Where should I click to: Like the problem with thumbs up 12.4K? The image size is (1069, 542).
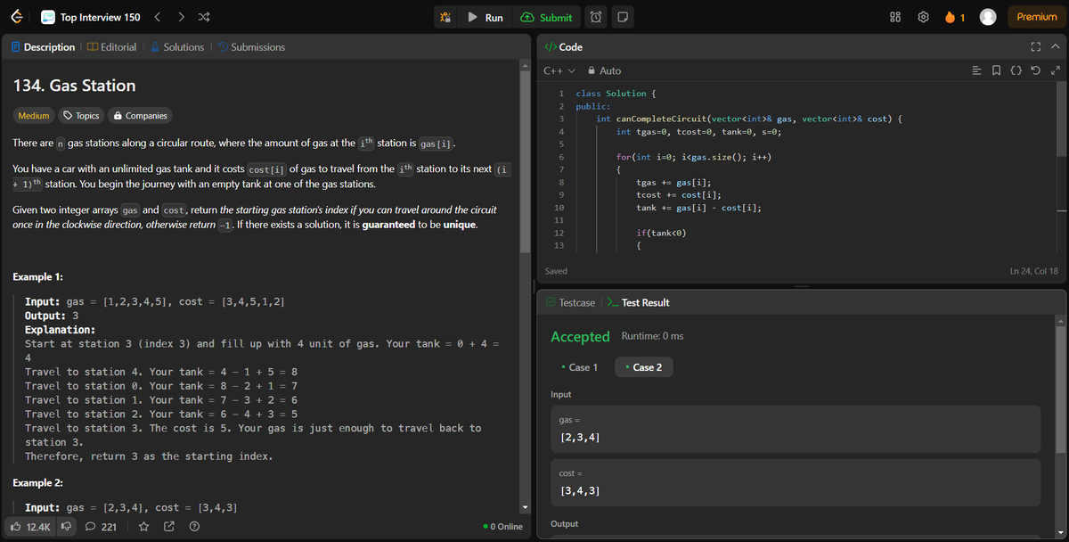coord(29,527)
